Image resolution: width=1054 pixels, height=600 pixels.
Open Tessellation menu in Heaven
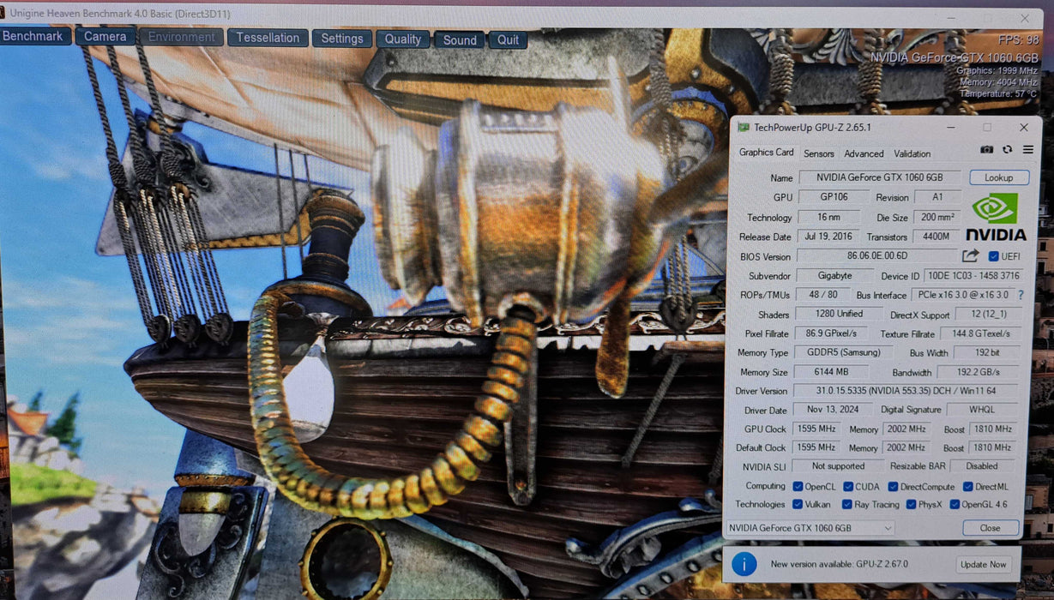click(x=268, y=38)
